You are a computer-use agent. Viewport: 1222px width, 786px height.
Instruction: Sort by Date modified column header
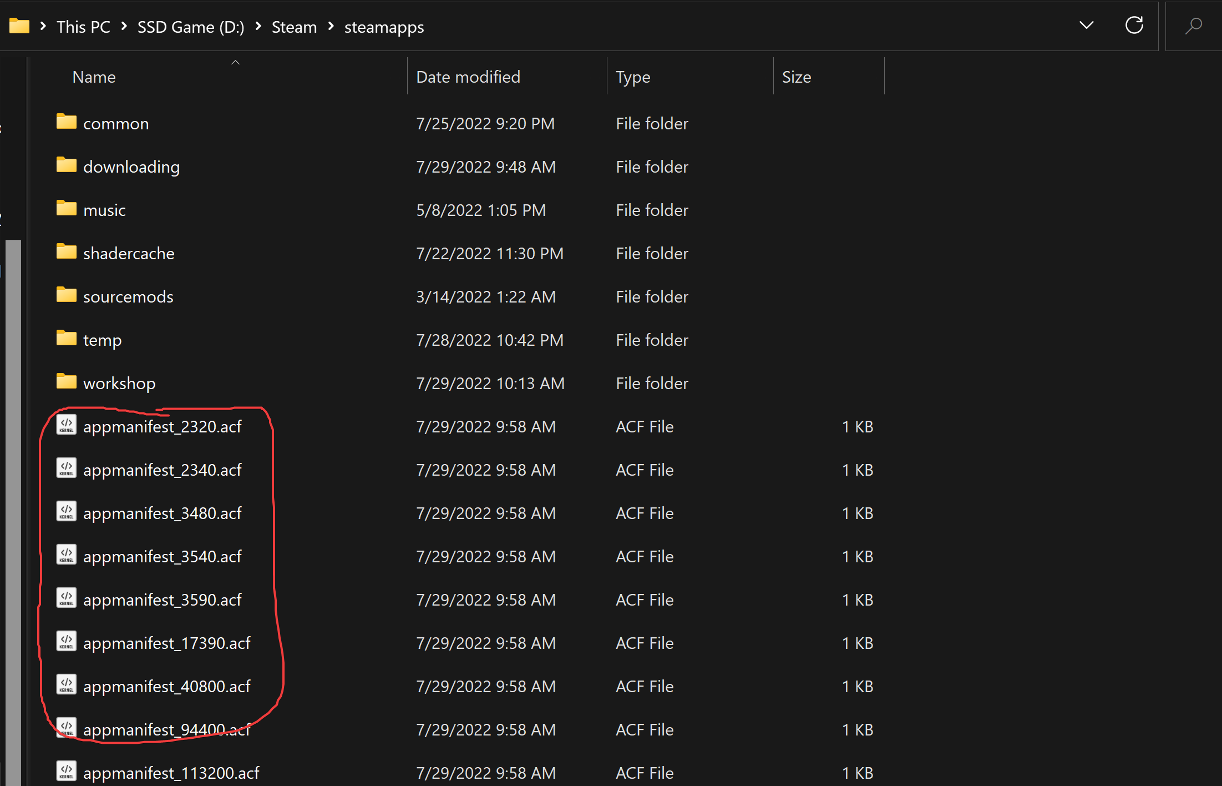[468, 77]
